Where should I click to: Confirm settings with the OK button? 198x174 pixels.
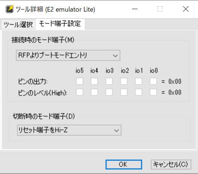pos(124,165)
